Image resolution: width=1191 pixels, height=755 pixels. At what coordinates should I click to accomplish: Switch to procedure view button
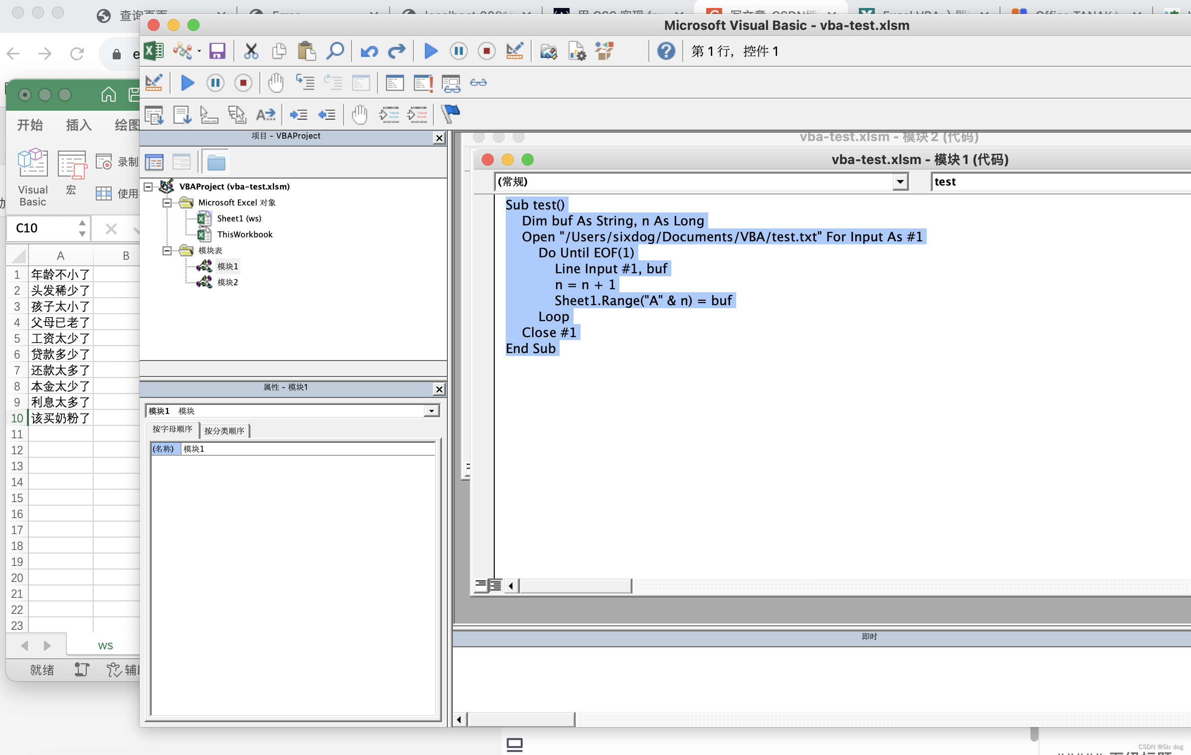(x=481, y=585)
